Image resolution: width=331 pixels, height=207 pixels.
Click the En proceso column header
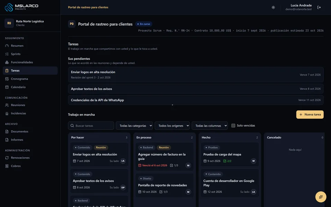tap(144, 138)
